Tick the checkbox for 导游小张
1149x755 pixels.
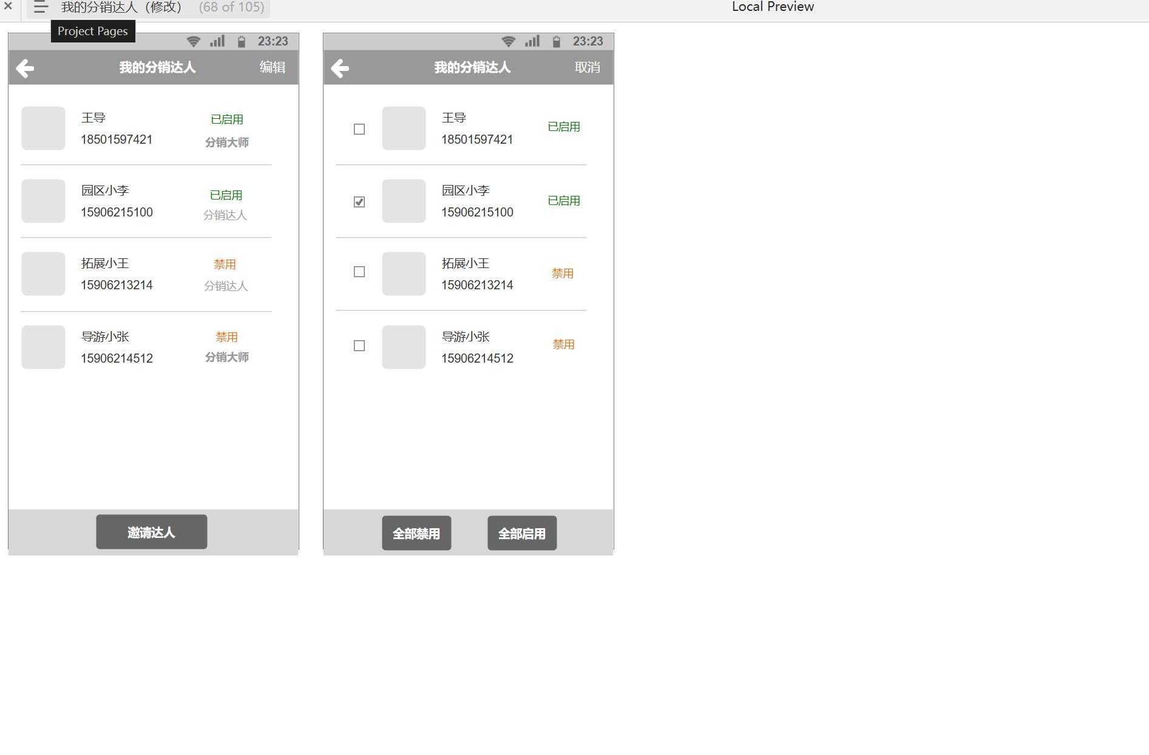click(359, 346)
